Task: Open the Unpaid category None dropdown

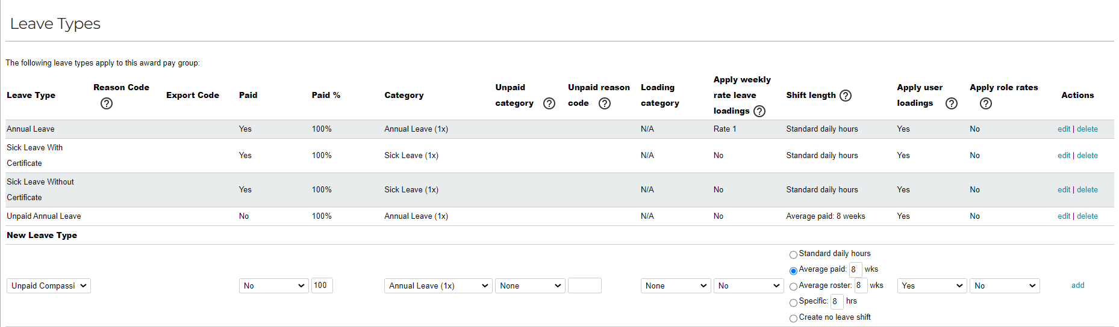Action: [530, 286]
